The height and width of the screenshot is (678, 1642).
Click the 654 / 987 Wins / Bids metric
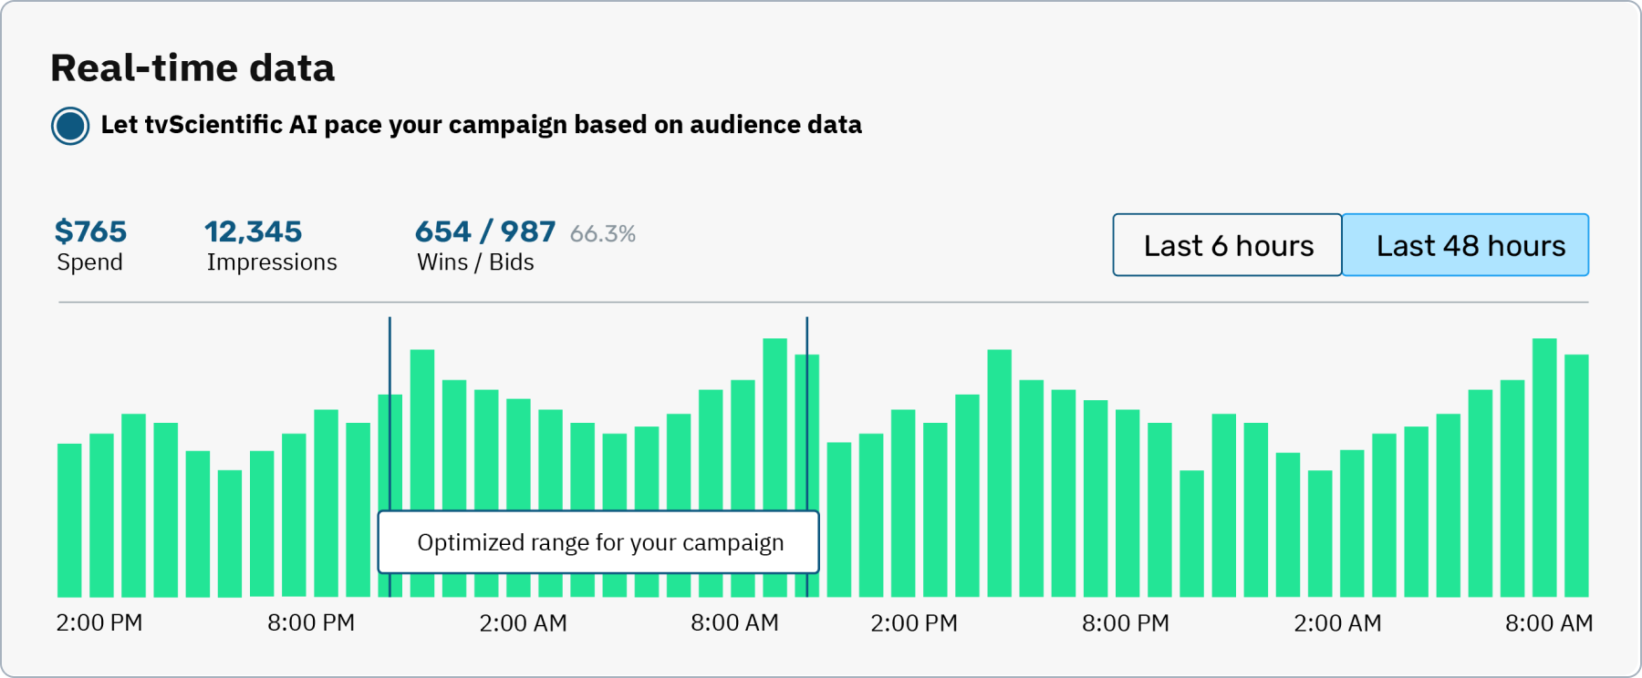coord(484,244)
